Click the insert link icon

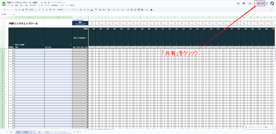click(x=128, y=10)
